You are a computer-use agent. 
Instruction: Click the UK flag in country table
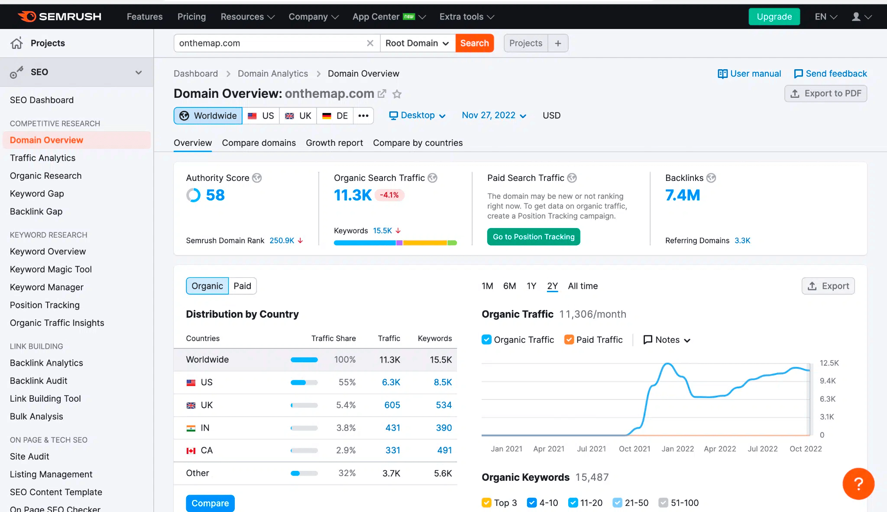coord(191,406)
